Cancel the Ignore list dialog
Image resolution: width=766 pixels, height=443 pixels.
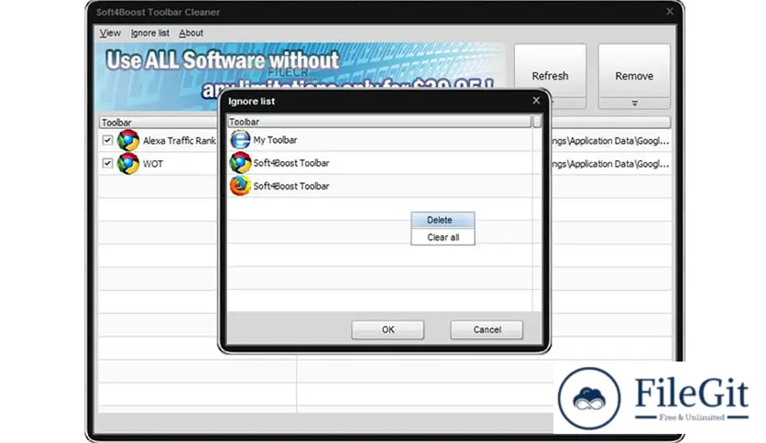487,330
